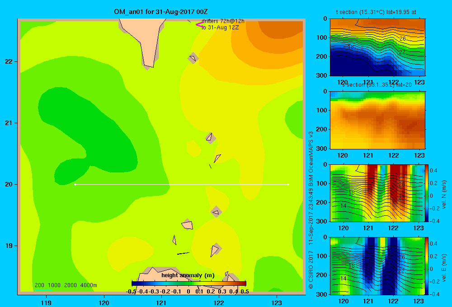Click the 0.4 tick on vel. N scale

434,171
